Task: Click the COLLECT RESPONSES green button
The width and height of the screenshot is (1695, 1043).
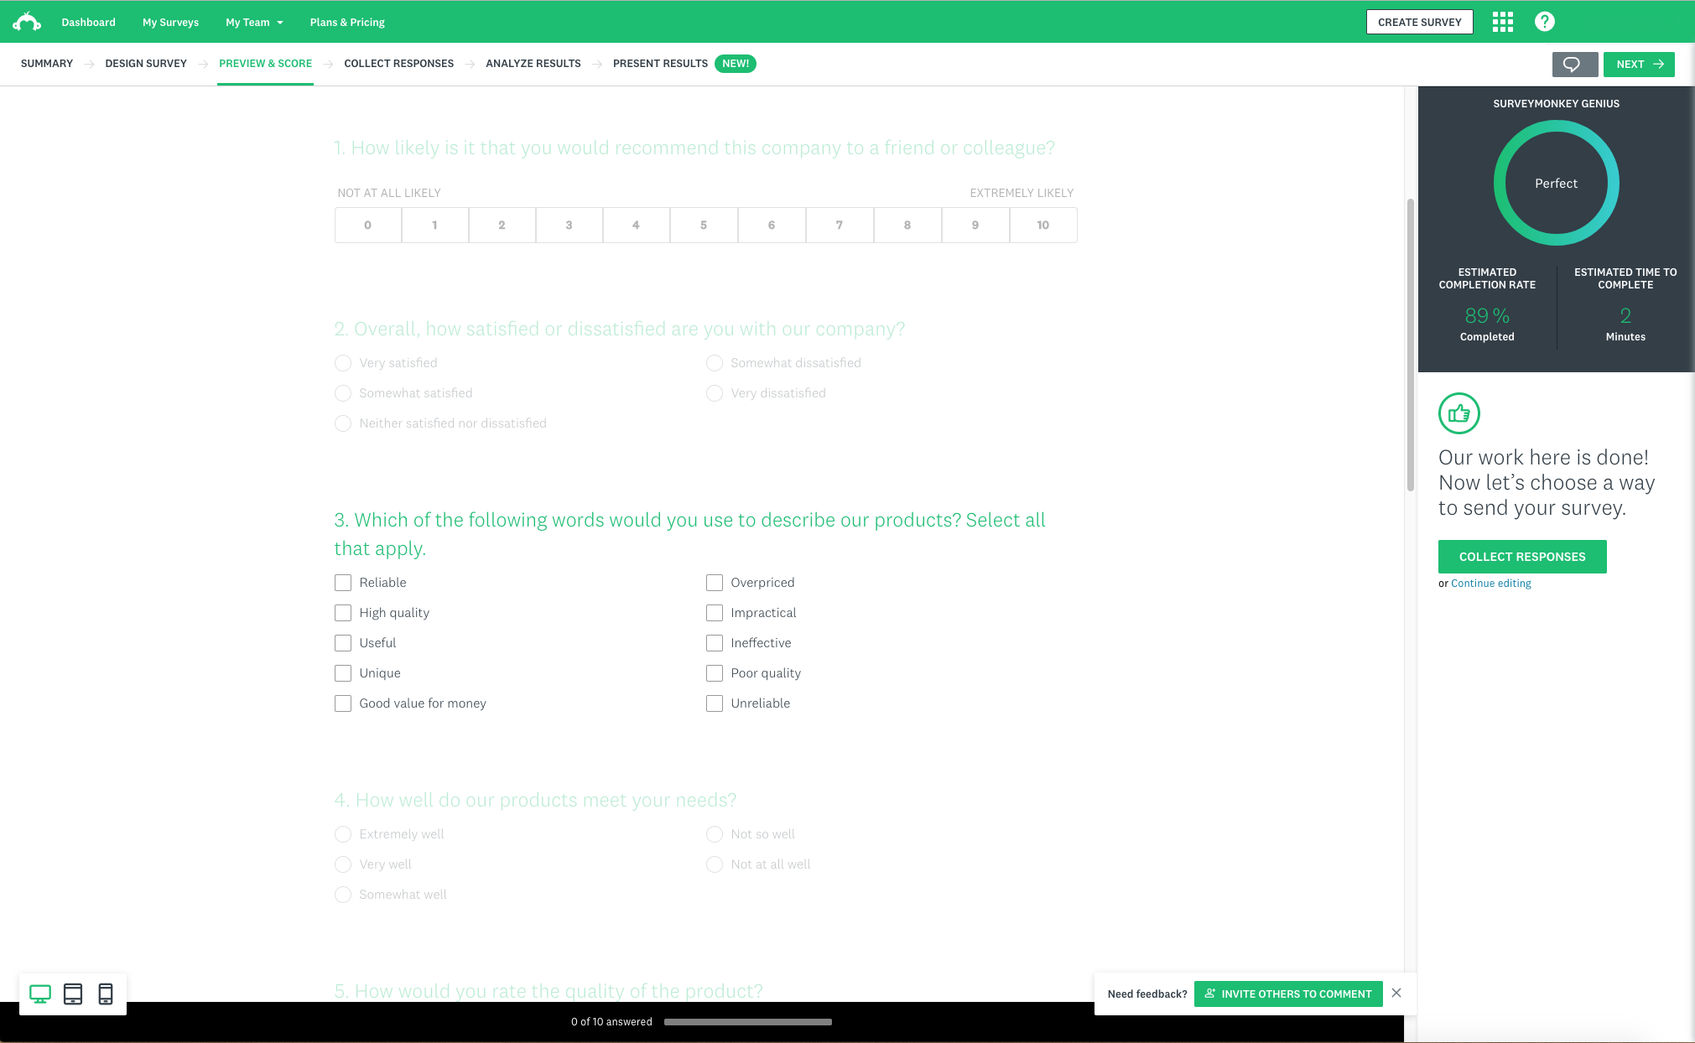Action: pos(1522,555)
